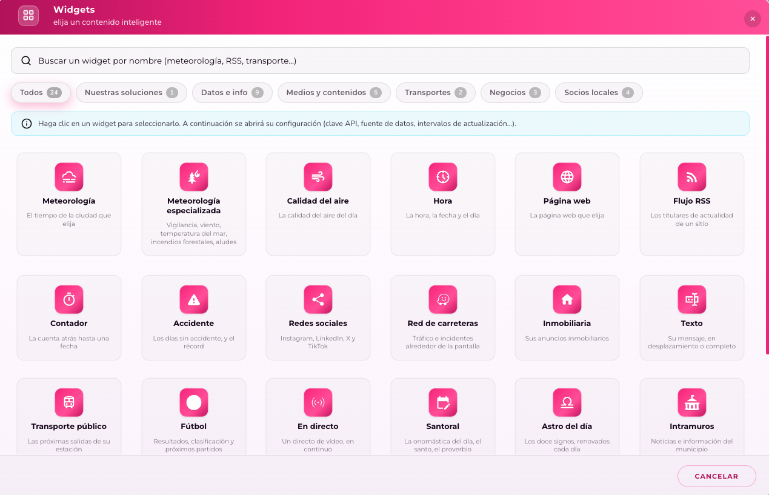769x495 pixels.
Task: Choose the Contador stopwatch icon
Action: click(69, 299)
